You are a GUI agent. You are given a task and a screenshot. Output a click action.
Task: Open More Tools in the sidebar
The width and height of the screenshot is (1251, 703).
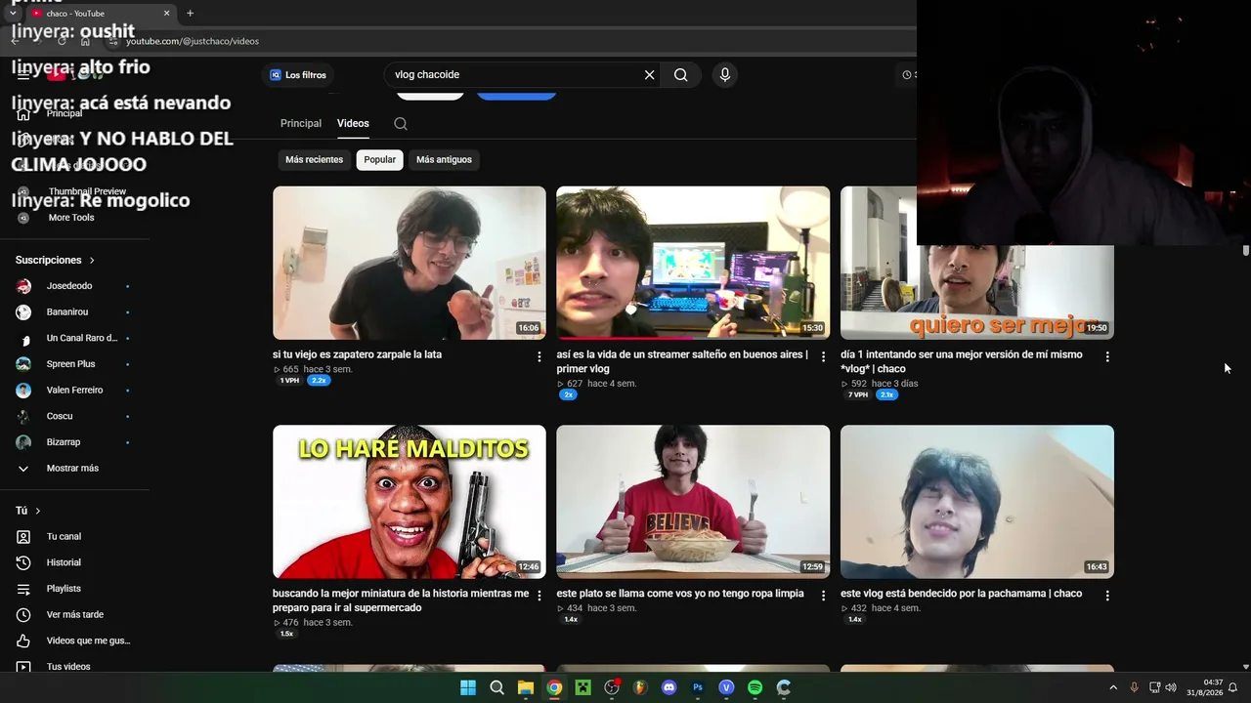point(70,218)
